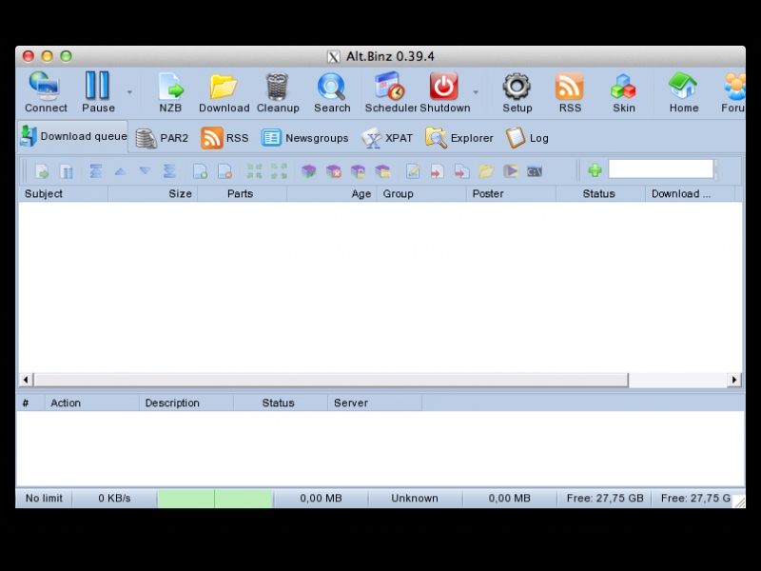
Task: Expand the dropdown arrow next to Pause
Action: 129,93
